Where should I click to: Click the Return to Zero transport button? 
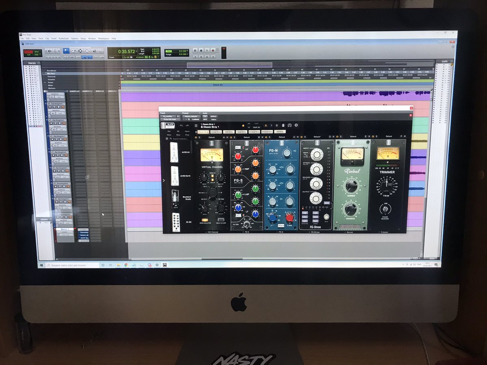(195, 57)
